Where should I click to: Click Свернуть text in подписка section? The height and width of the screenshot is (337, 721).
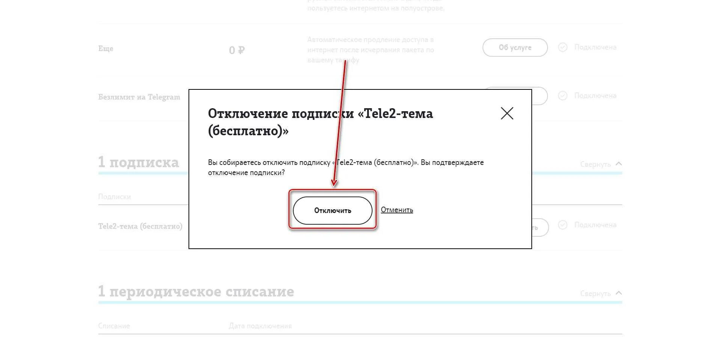tap(595, 164)
